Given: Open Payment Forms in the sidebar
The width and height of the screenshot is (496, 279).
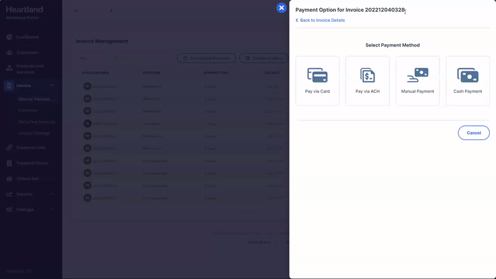Looking at the screenshot, I should [x=31, y=164].
